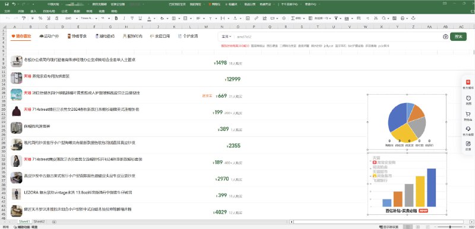Click the LEZORA denim product thumbnail
The width and height of the screenshot is (475, 229).
click(17, 194)
